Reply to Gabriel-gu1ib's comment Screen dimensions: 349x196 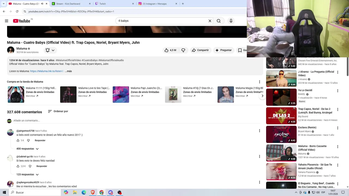pyautogui.click(x=42, y=166)
